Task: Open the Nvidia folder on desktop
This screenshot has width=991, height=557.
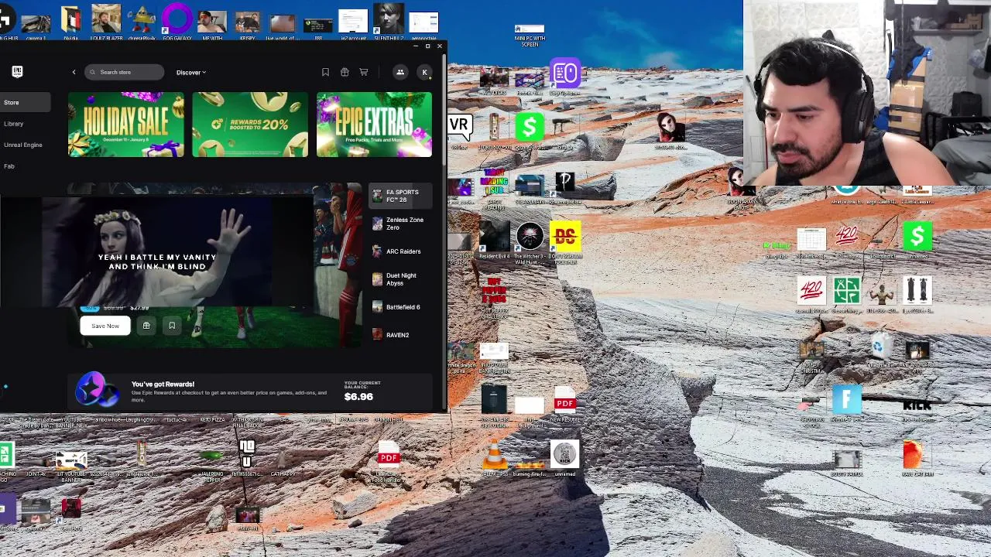Action: click(70, 22)
